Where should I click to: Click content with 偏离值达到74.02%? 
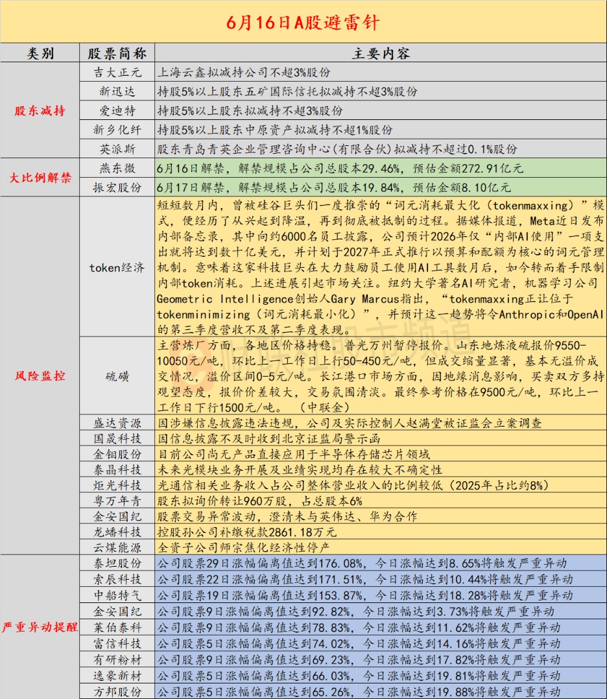pyautogui.click(x=359, y=643)
